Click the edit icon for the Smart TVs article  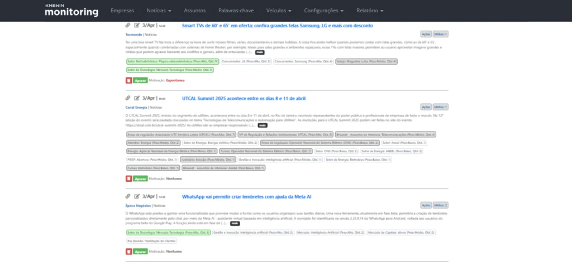[137, 25]
